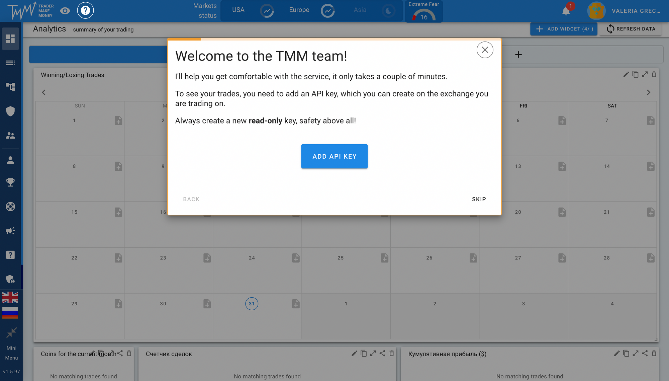Click the version v1.5.97 label
This screenshot has height=381, width=669.
(x=11, y=372)
